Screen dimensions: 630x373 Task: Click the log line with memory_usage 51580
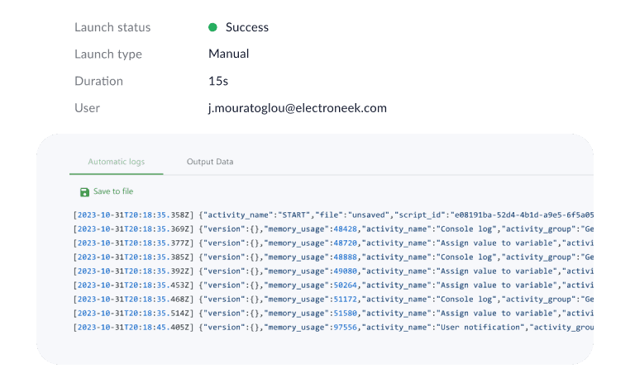coord(331,313)
